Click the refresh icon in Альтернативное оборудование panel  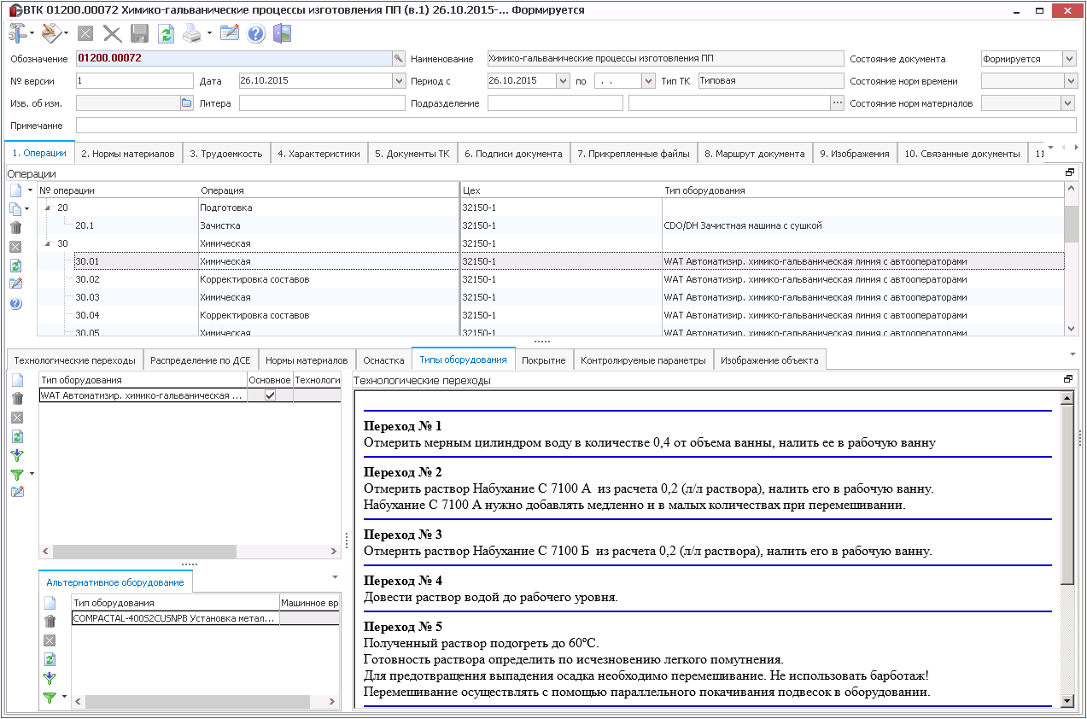pos(50,659)
